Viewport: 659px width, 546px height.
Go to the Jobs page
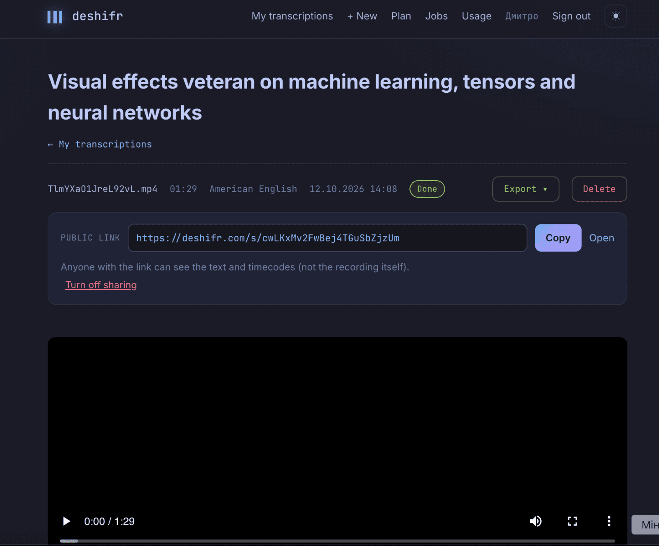436,16
